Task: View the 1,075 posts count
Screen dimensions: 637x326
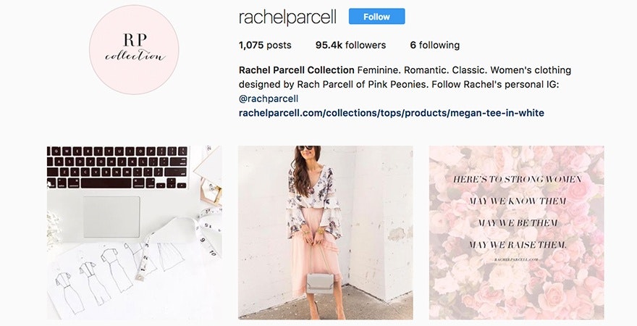Action: (265, 45)
